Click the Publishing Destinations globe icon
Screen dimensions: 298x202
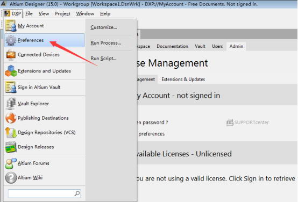[x=11, y=118]
